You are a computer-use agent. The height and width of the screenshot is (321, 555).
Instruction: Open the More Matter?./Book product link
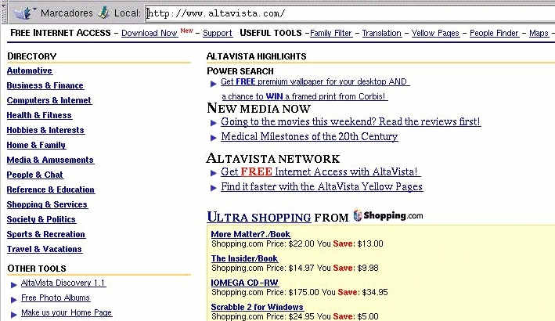(x=250, y=234)
